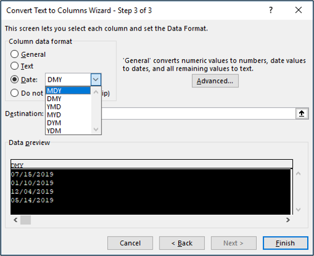Click the preview vertical scroll down arrow
The image size is (314, 256).
click(298, 210)
